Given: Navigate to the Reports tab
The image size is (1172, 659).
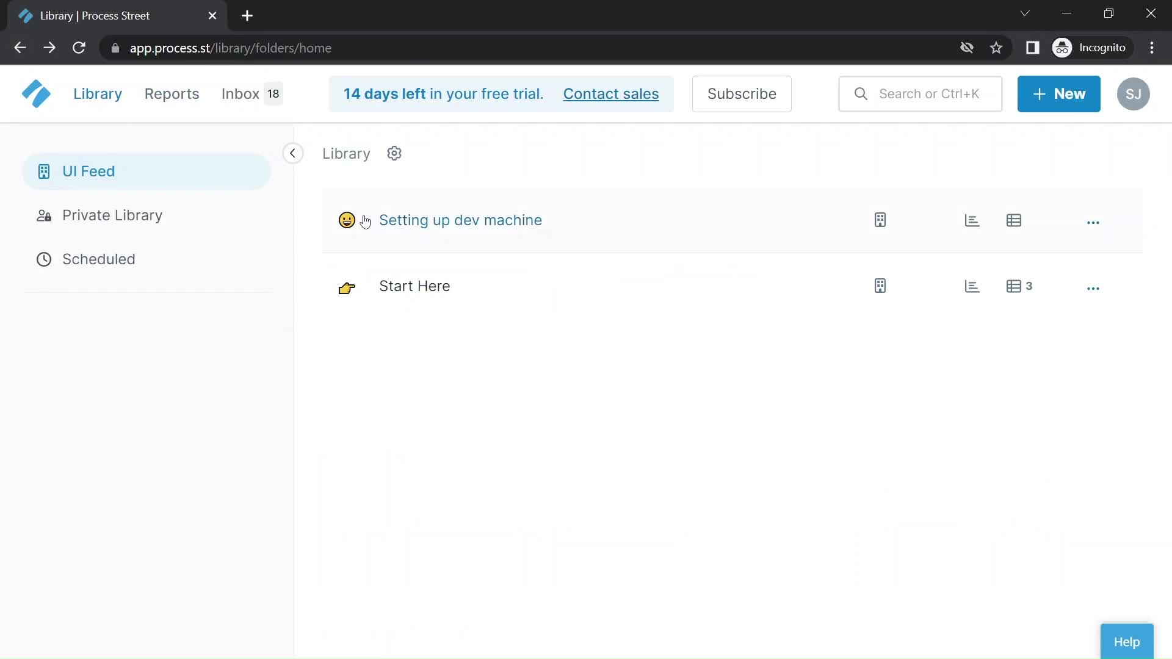Looking at the screenshot, I should (172, 93).
